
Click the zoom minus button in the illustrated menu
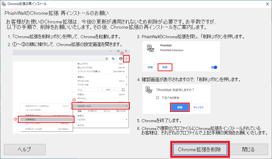point(102,90)
